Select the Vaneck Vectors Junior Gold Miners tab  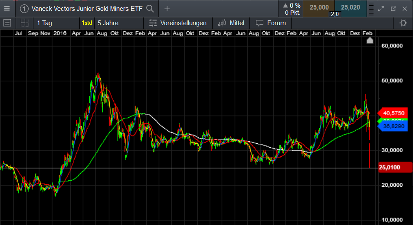(x=82, y=8)
